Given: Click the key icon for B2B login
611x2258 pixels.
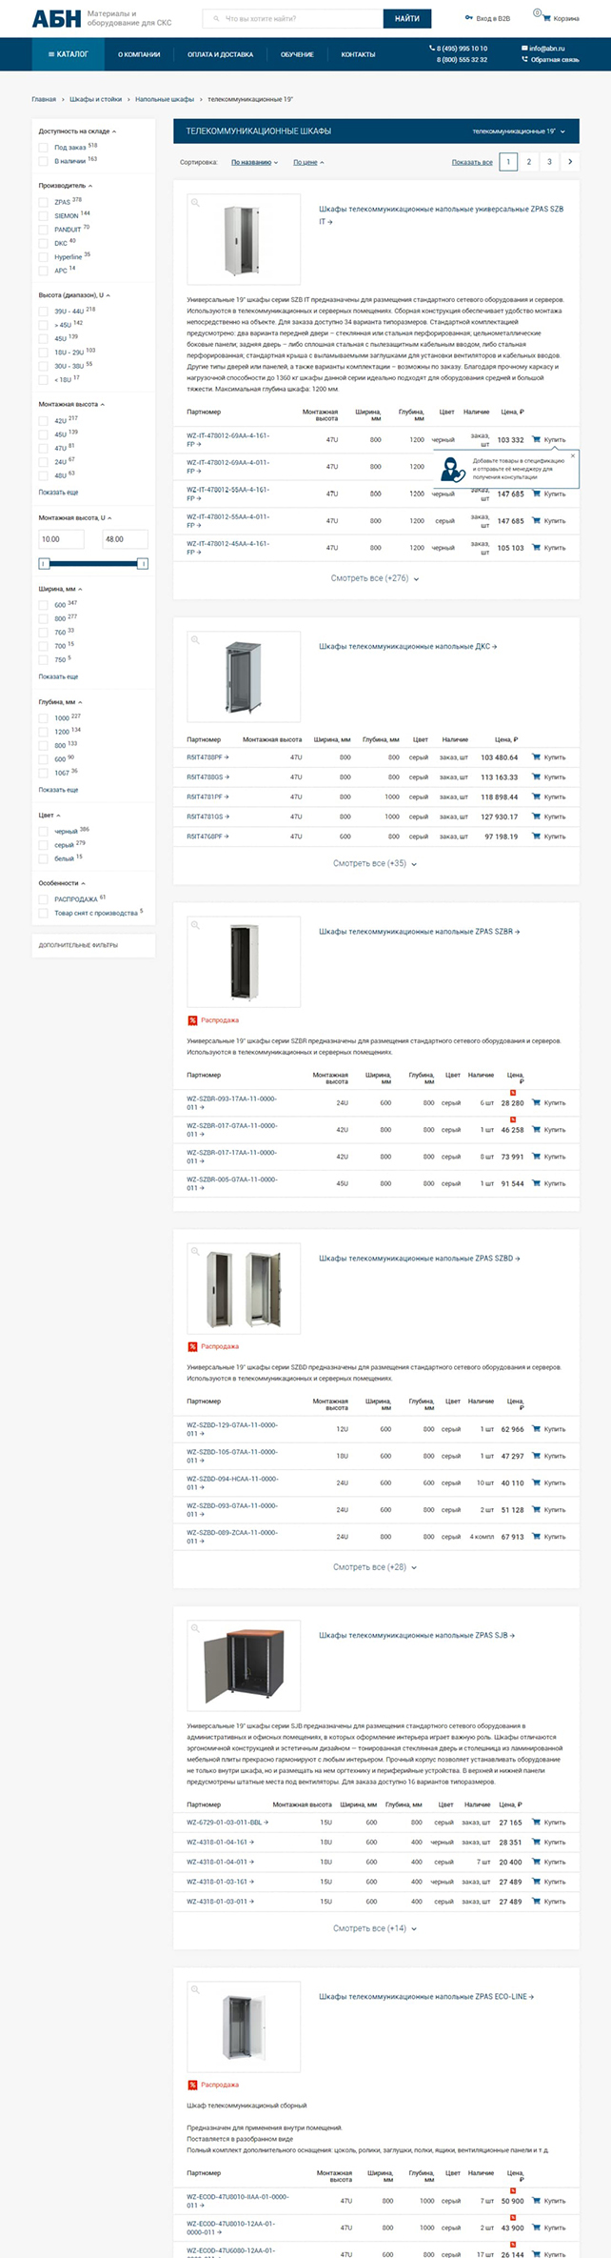Looking at the screenshot, I should (x=468, y=17).
